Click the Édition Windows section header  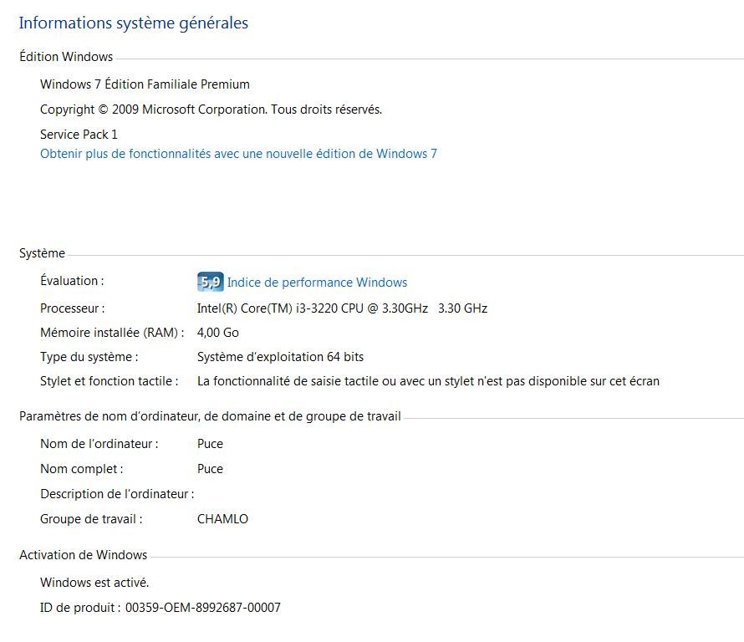66,57
